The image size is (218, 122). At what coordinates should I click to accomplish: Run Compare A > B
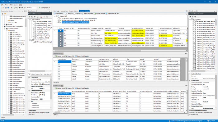point(45,8)
